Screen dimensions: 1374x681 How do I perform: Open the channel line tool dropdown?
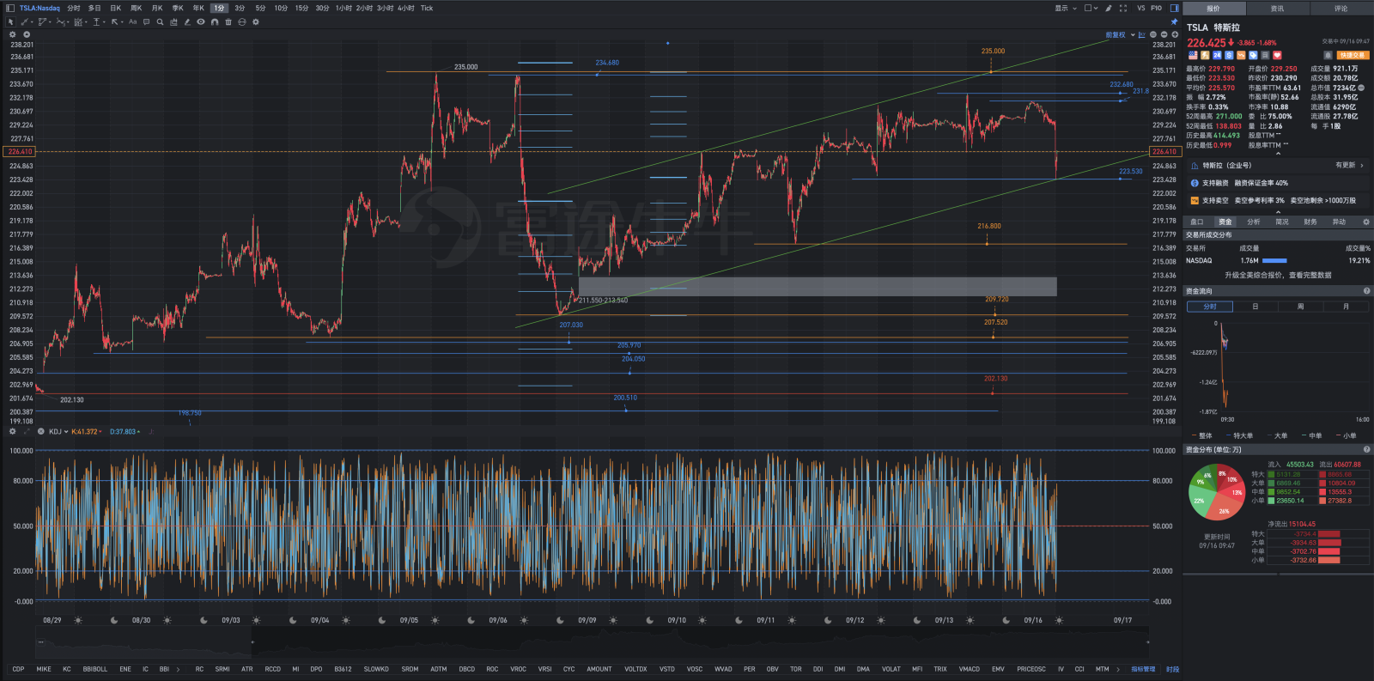(x=50, y=21)
